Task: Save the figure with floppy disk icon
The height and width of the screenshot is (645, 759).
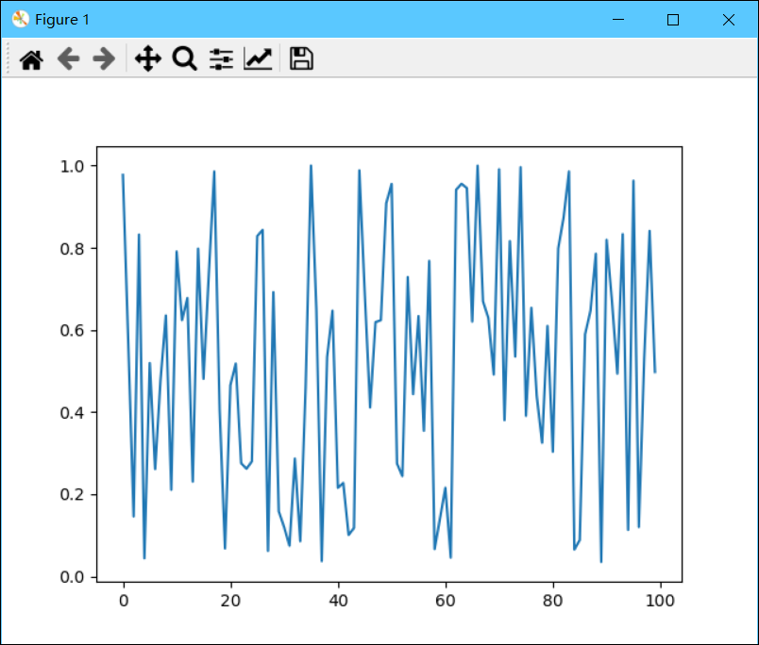Action: tap(301, 59)
